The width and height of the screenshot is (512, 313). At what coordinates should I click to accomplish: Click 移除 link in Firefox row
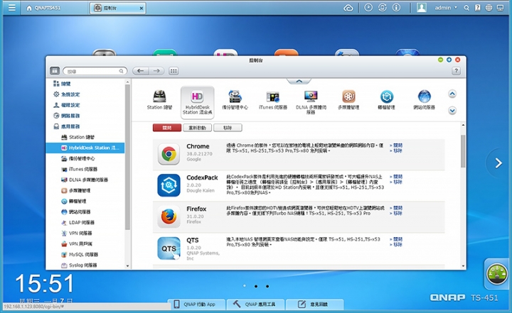(x=398, y=213)
